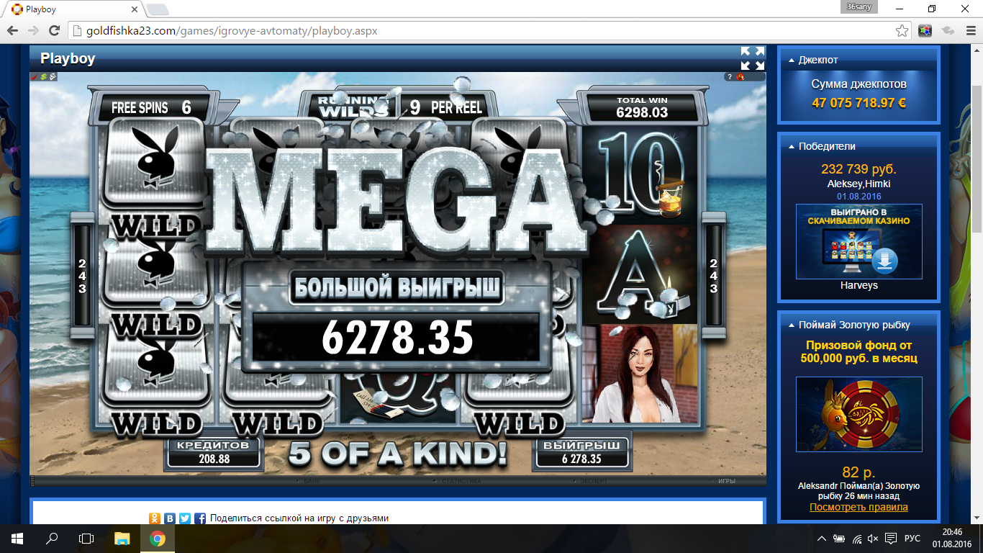Open the Windows Start menu
Screen dimensions: 983x553
(x=17, y=539)
